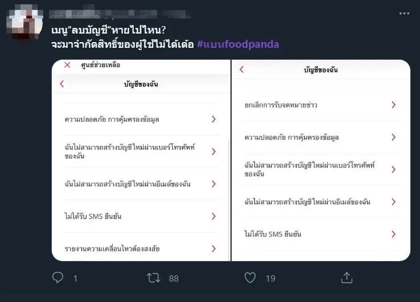420x302 pixels.
Task: Open the tweet's three-dot more options
Action: 404,13
